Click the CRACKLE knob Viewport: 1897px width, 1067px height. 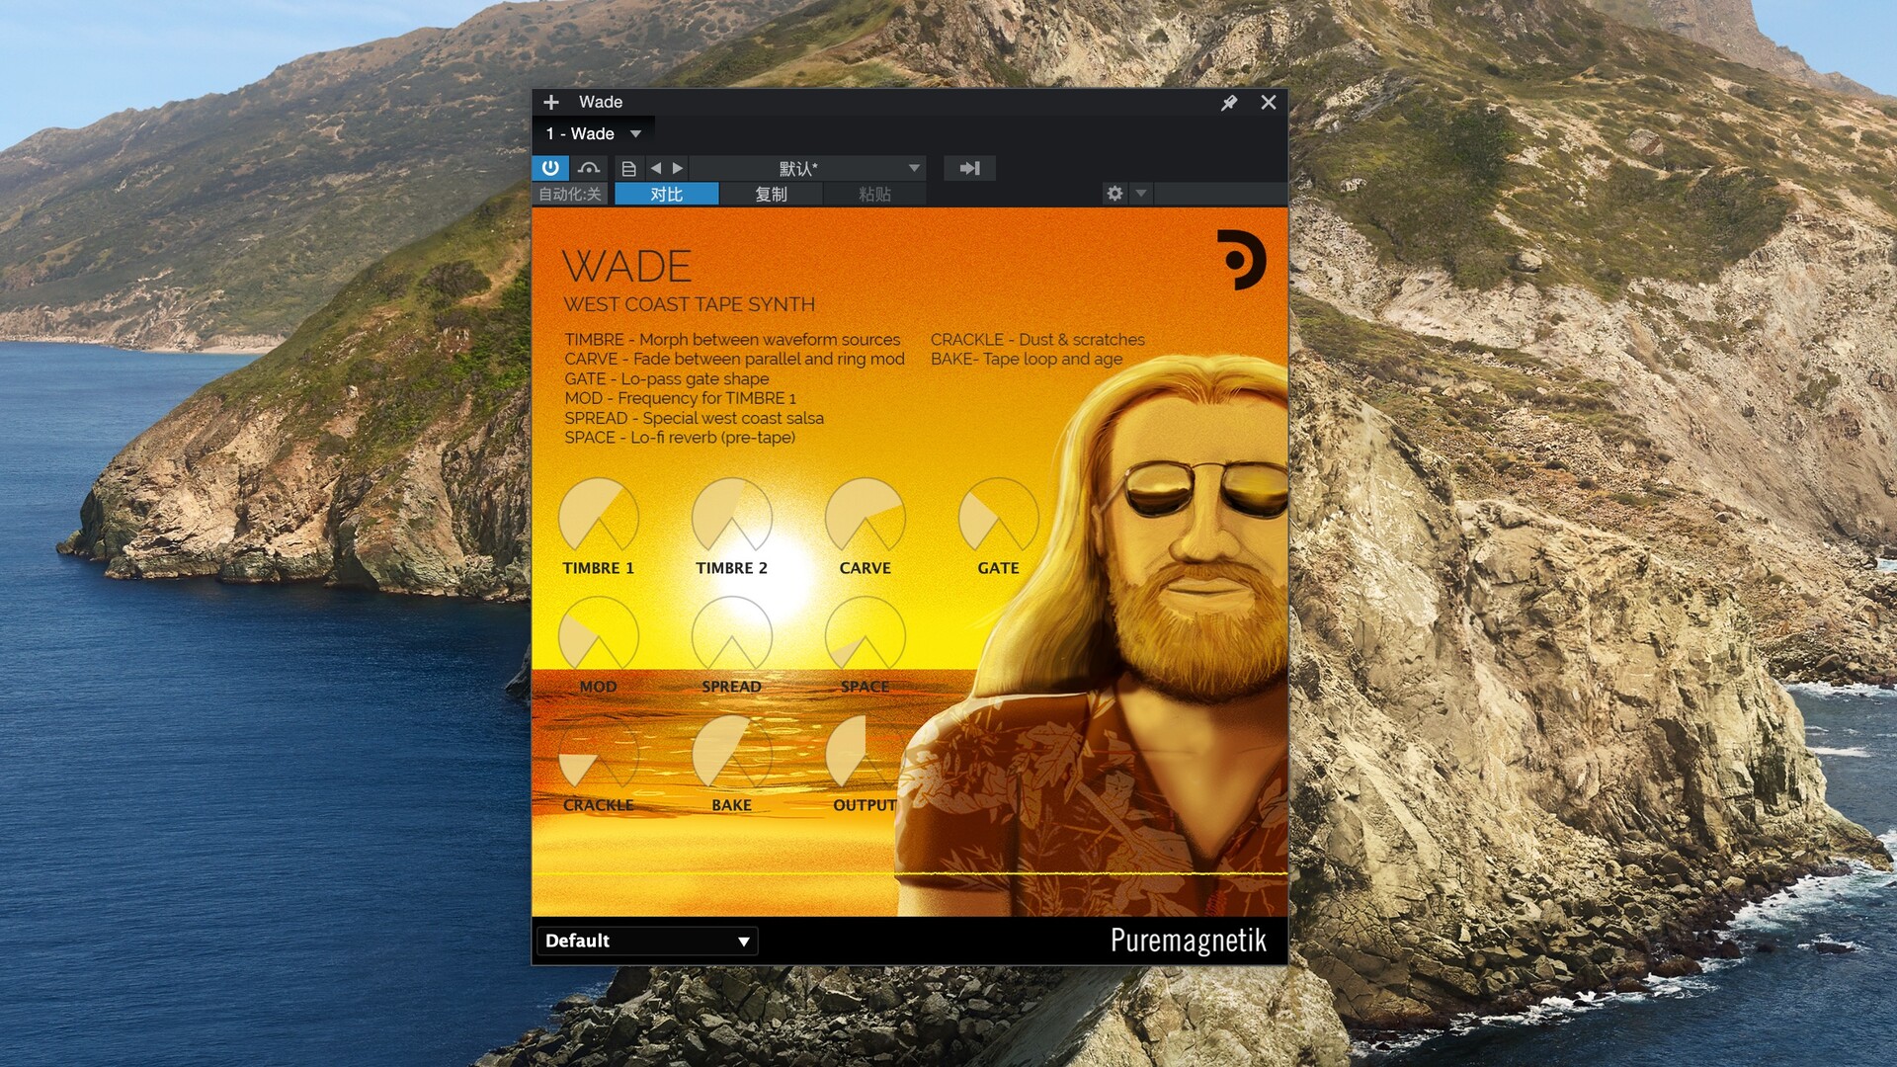coord(599,755)
